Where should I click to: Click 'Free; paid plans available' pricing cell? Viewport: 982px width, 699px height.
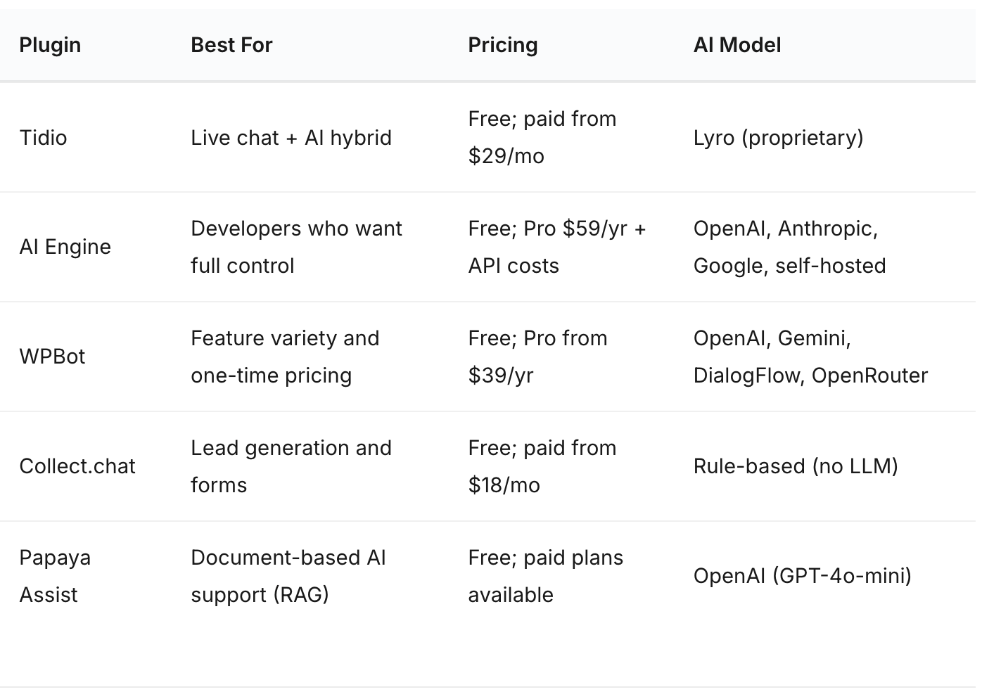point(546,576)
